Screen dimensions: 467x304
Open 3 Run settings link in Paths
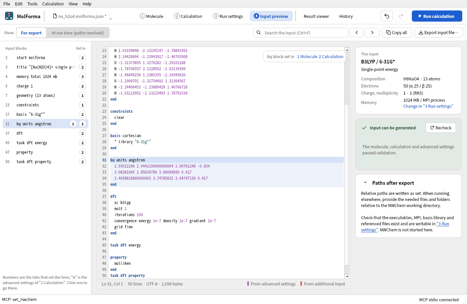point(405,227)
